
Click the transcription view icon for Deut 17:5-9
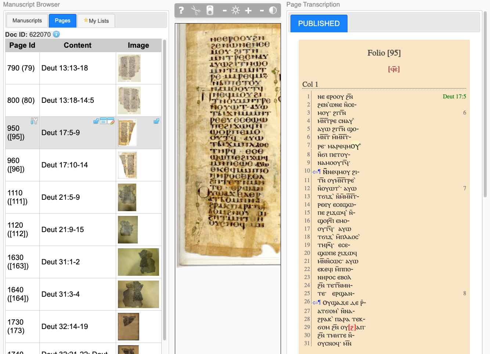click(103, 121)
